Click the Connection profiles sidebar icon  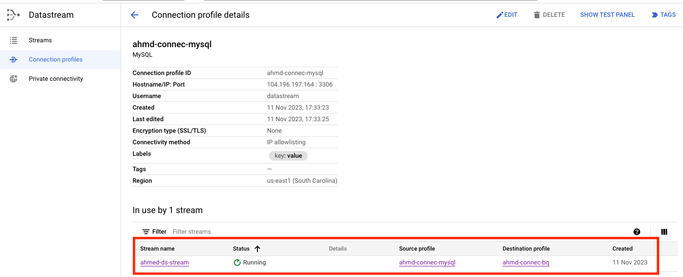tap(13, 60)
